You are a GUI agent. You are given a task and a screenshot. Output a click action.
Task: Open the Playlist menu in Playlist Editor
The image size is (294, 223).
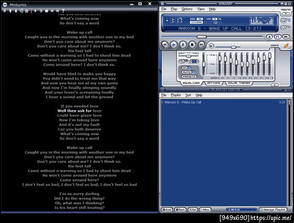(176, 95)
